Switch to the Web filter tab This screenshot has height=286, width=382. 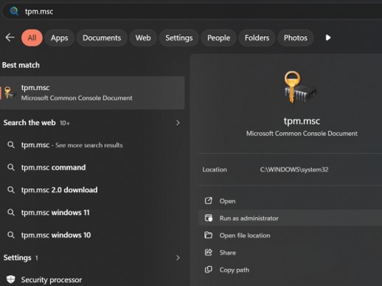click(143, 38)
